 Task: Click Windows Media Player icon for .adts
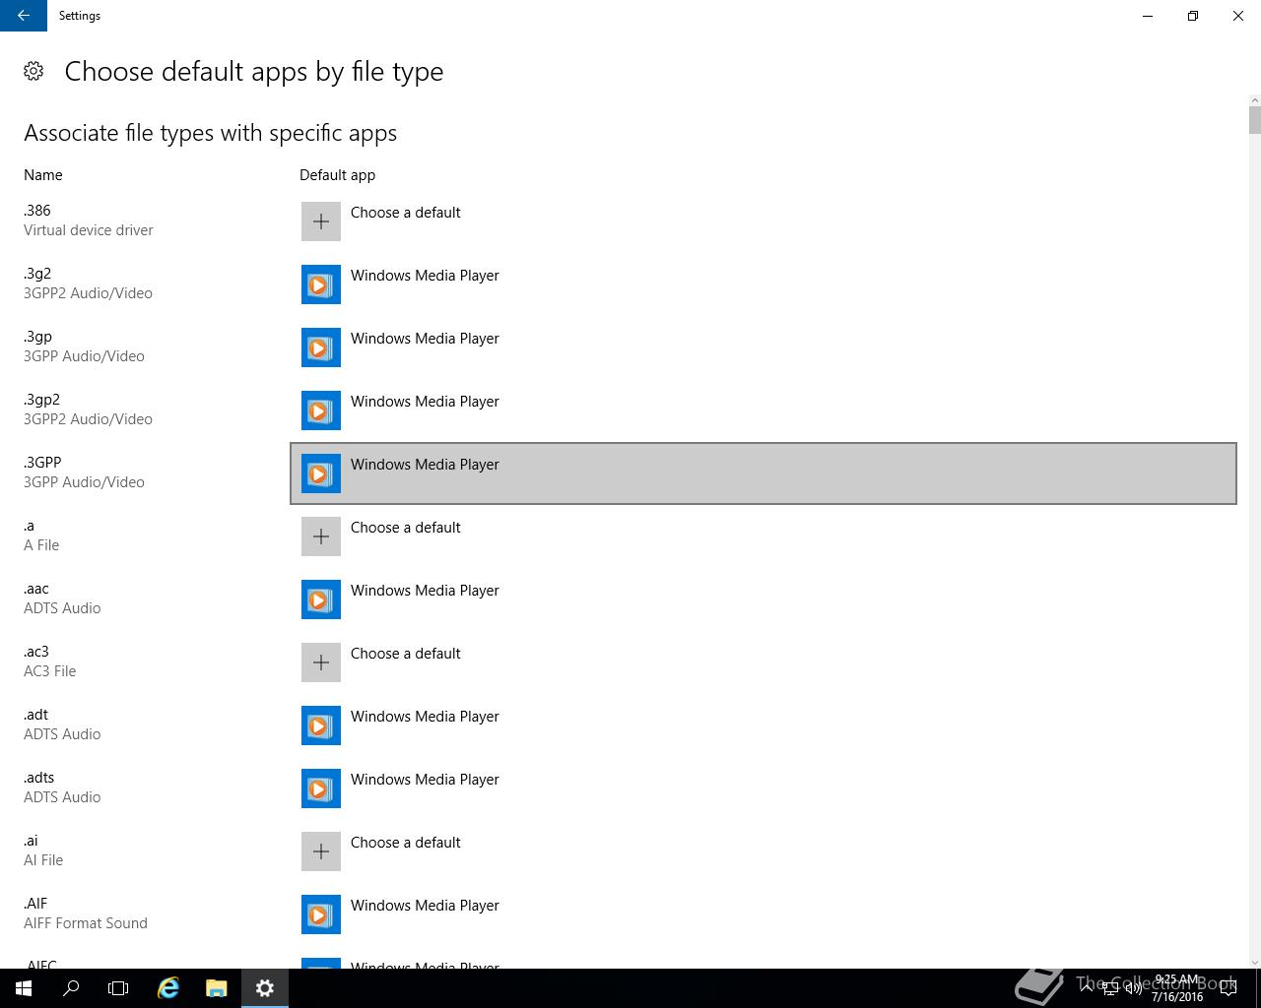click(x=321, y=788)
